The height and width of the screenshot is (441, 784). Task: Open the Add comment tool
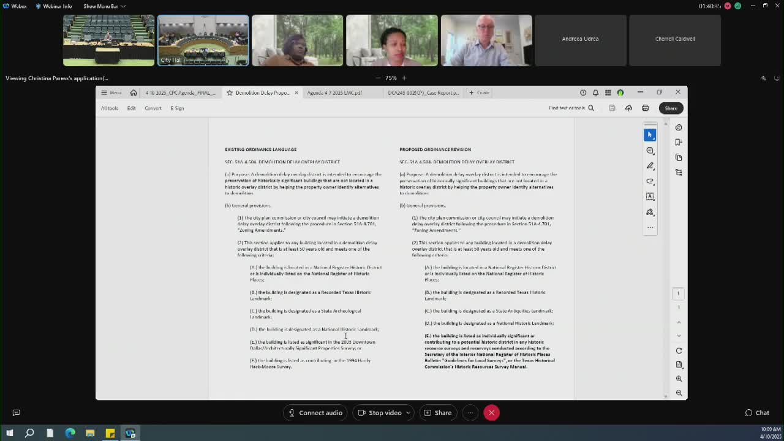click(x=650, y=150)
